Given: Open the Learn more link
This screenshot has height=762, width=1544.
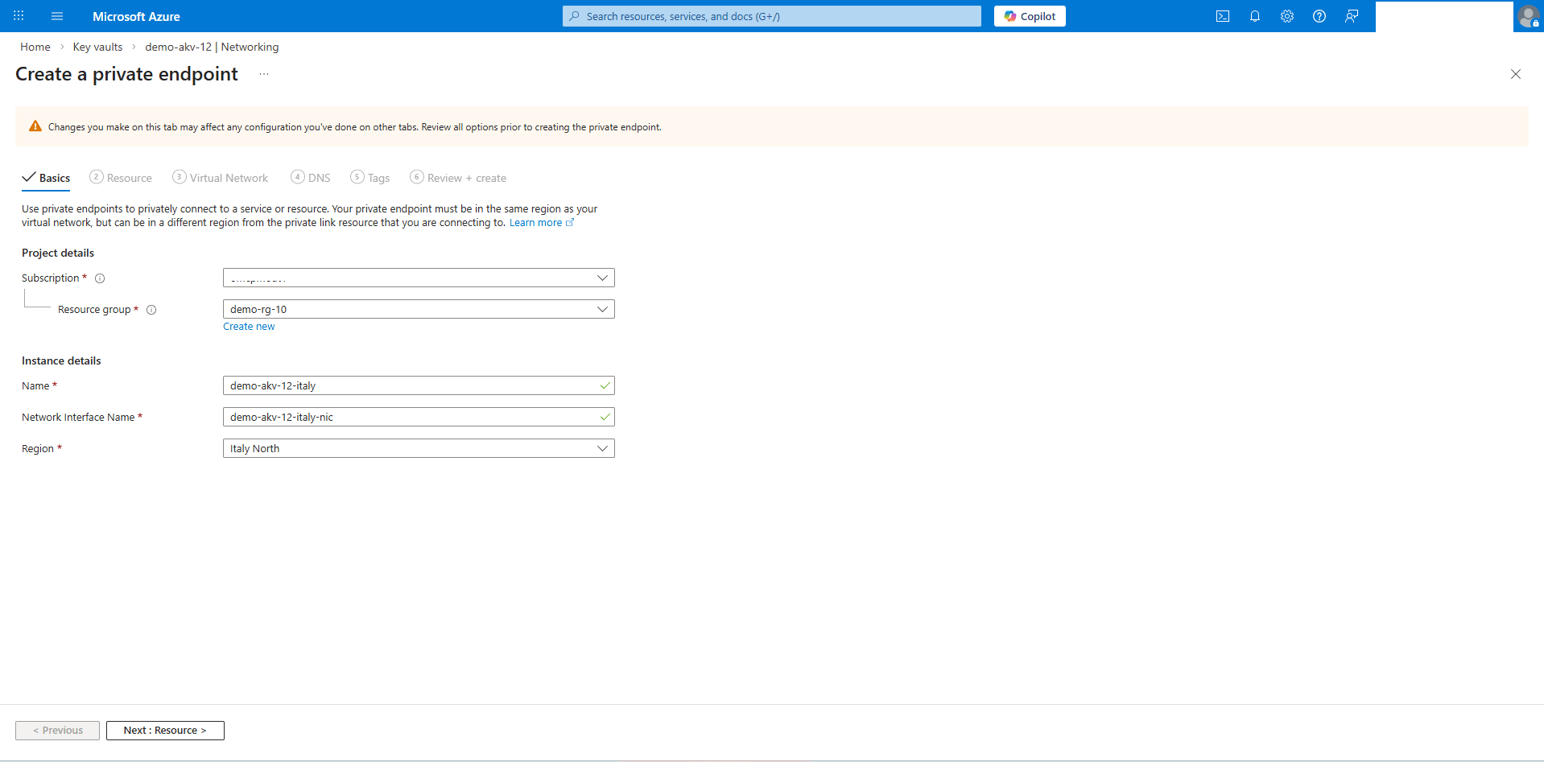Looking at the screenshot, I should click(x=537, y=222).
